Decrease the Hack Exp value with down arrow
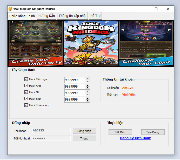The image size is (180, 160). [x=88, y=101]
